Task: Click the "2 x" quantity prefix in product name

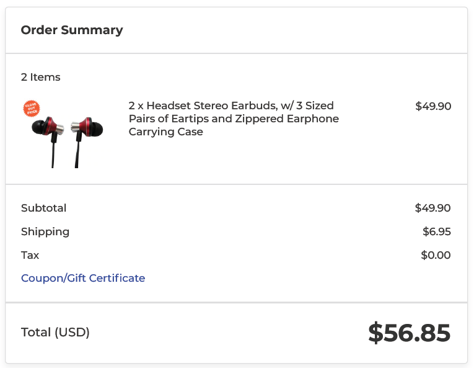Action: 136,105
